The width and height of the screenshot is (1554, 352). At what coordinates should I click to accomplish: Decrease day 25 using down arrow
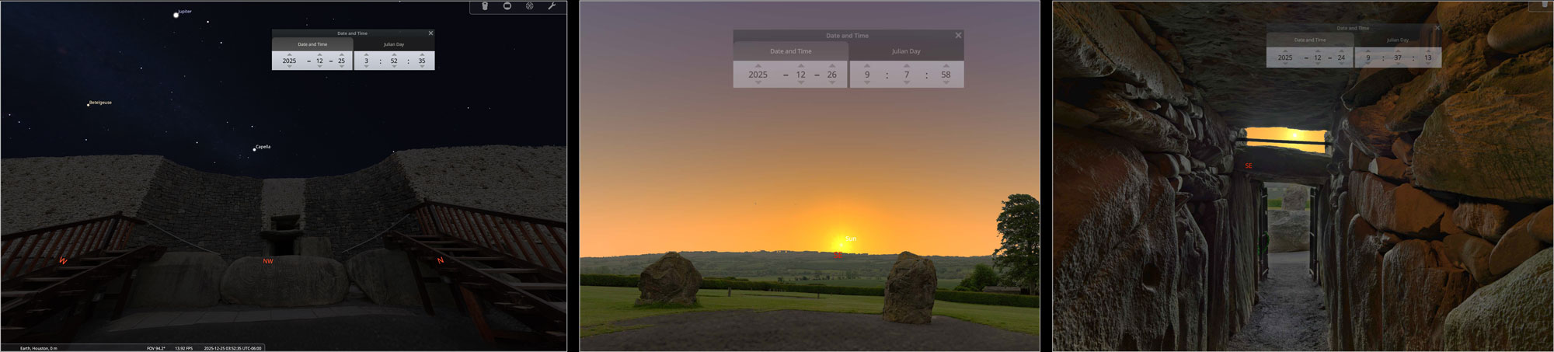pyautogui.click(x=341, y=67)
